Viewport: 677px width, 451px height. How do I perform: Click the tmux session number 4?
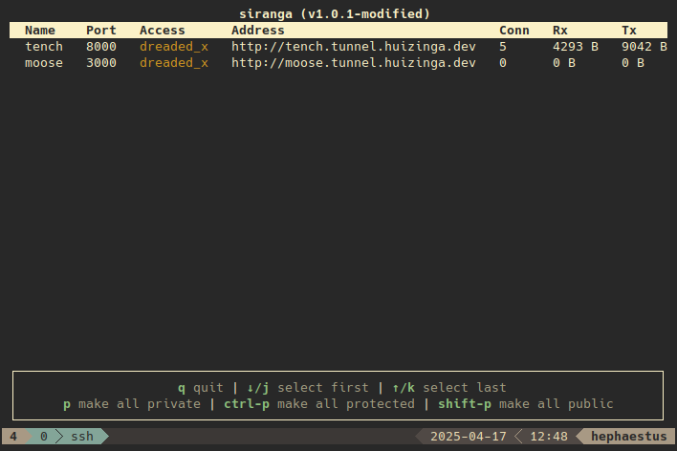13,437
